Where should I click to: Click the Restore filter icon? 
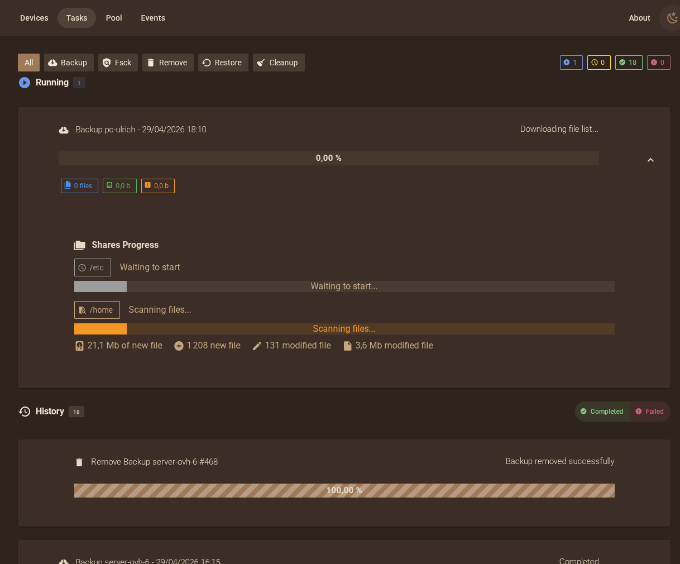point(206,62)
